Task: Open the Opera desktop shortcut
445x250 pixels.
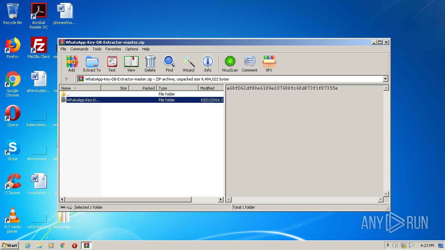Action: 13,116
